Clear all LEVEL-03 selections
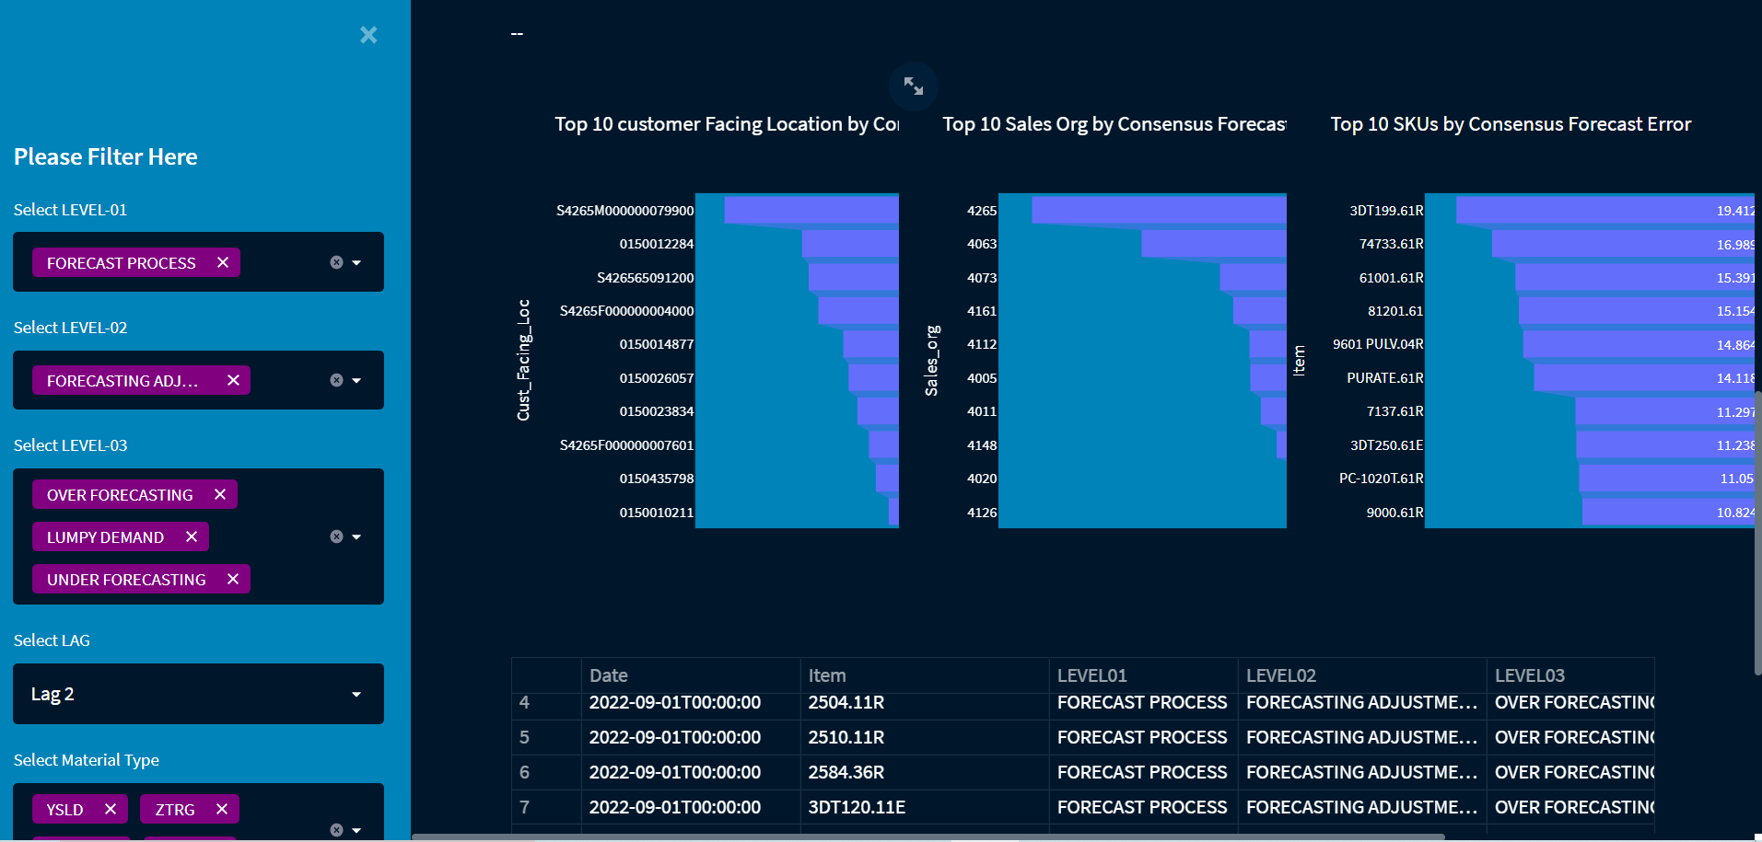This screenshot has width=1762, height=842. [336, 536]
